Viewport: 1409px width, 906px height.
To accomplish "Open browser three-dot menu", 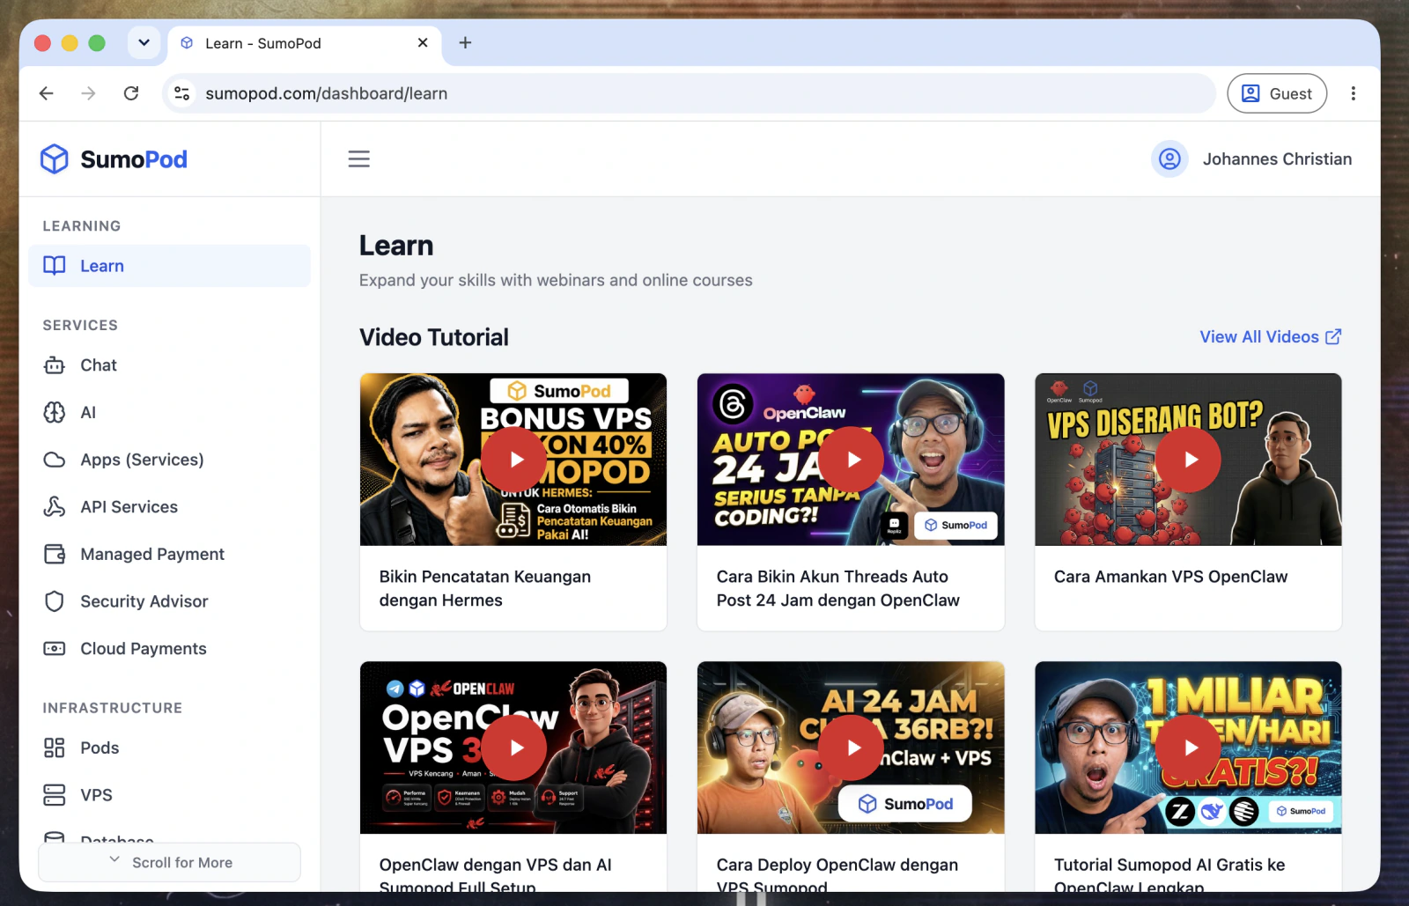I will coord(1354,93).
